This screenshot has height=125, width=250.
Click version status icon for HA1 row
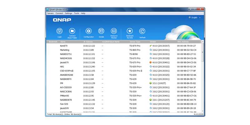pyautogui.click(x=151, y=67)
